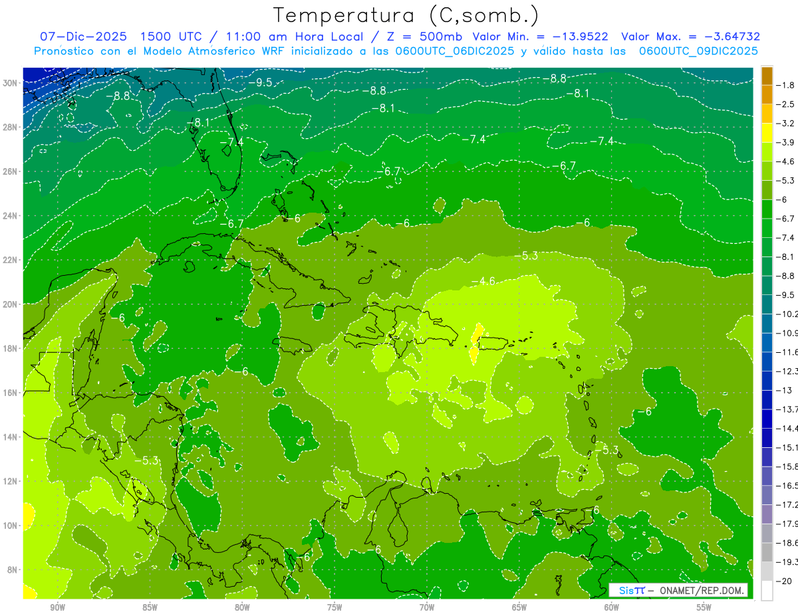Select valid-until time "0600UTC_09DIC2025"
The height and width of the screenshot is (616, 798).
pos(698,51)
